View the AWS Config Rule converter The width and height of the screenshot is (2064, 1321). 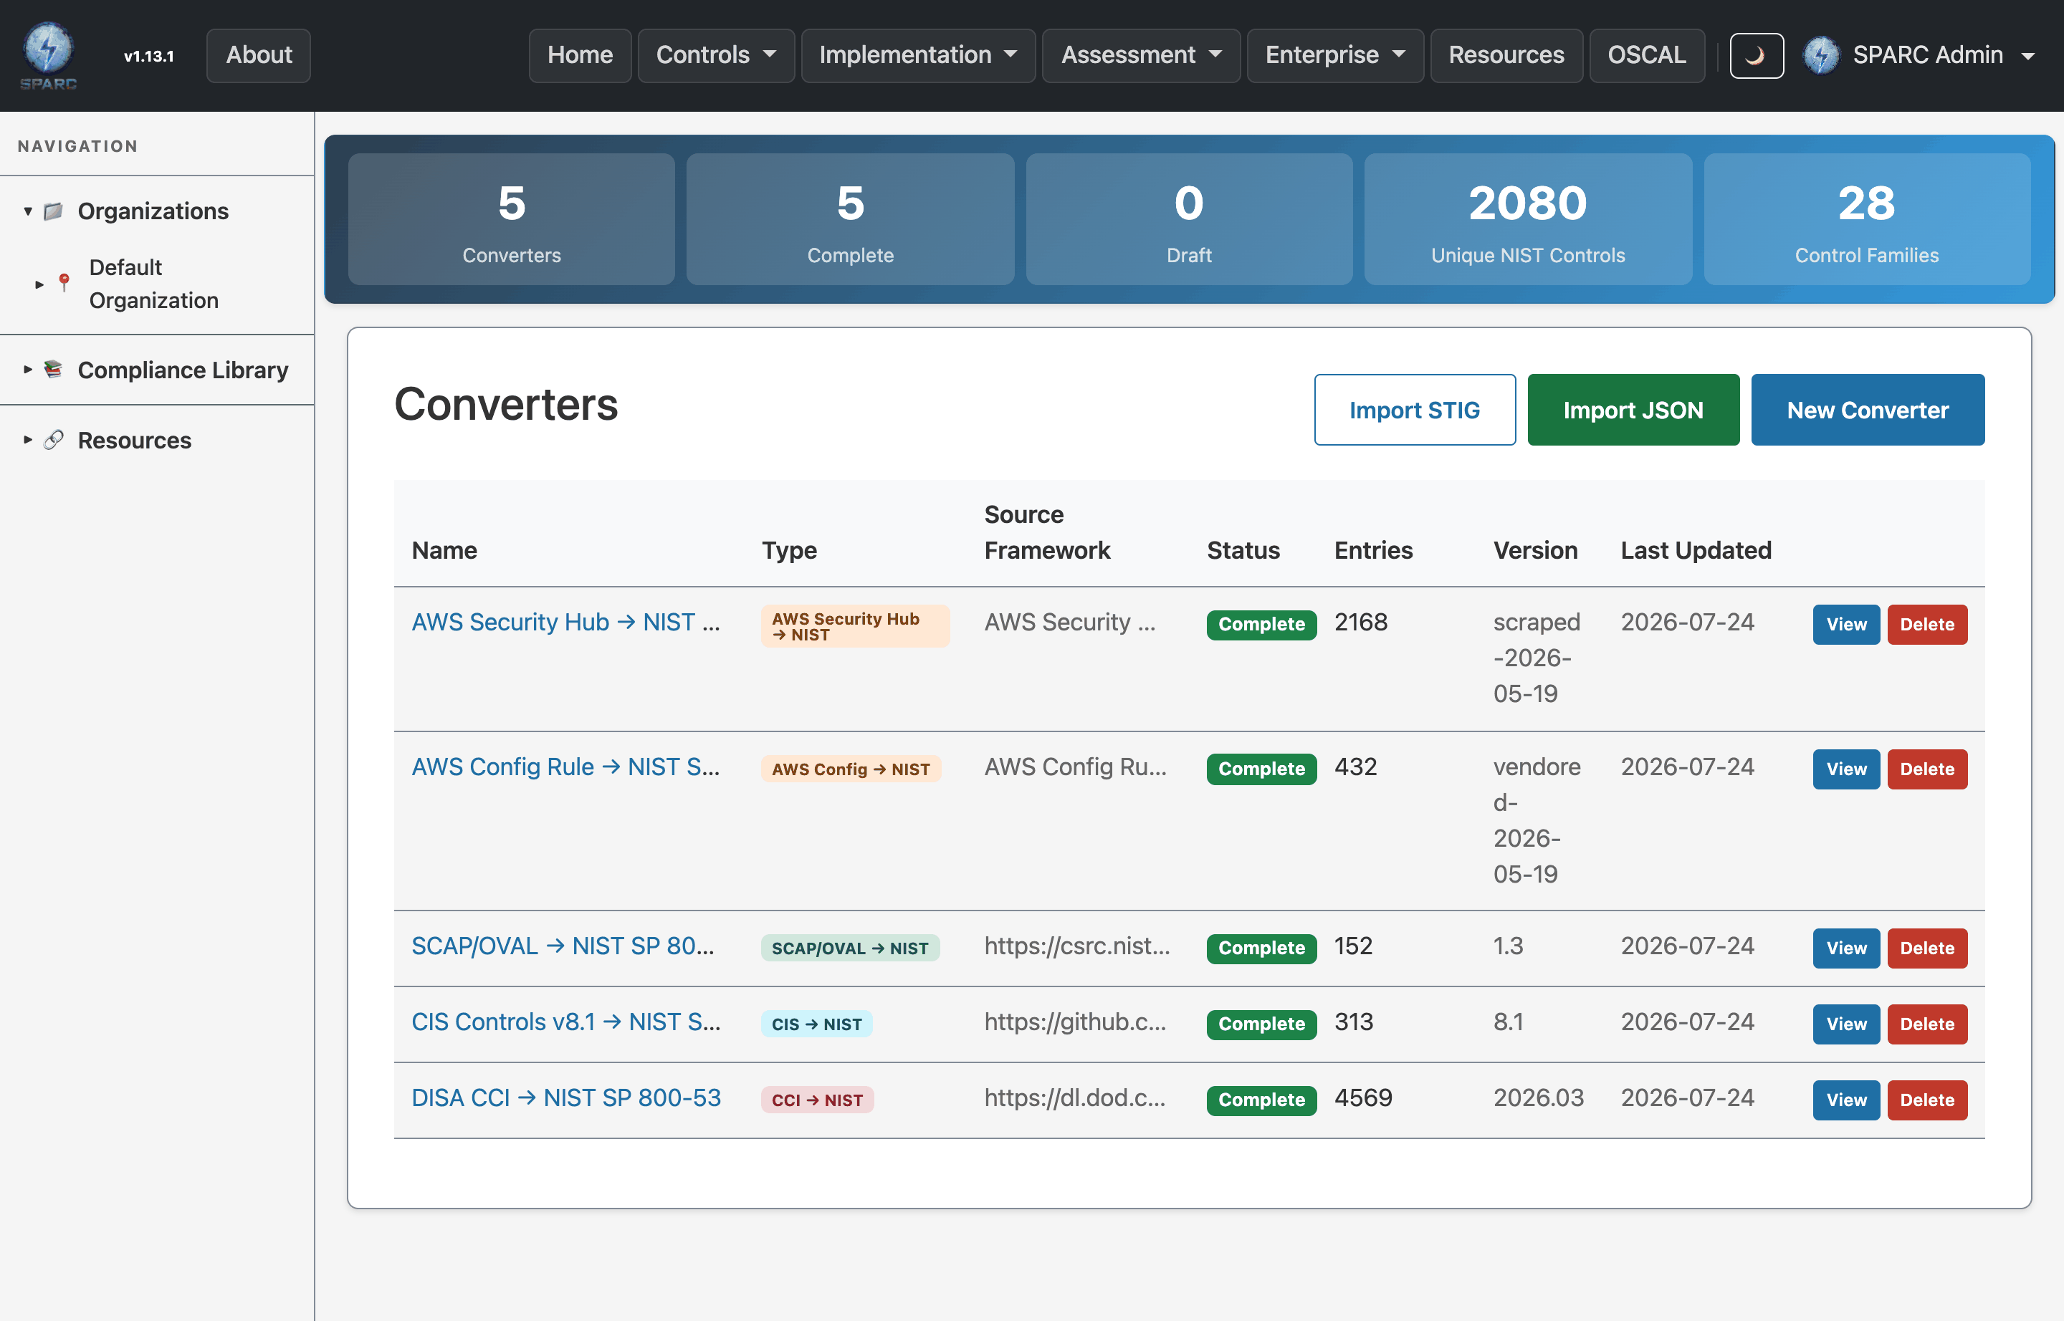tap(1846, 769)
